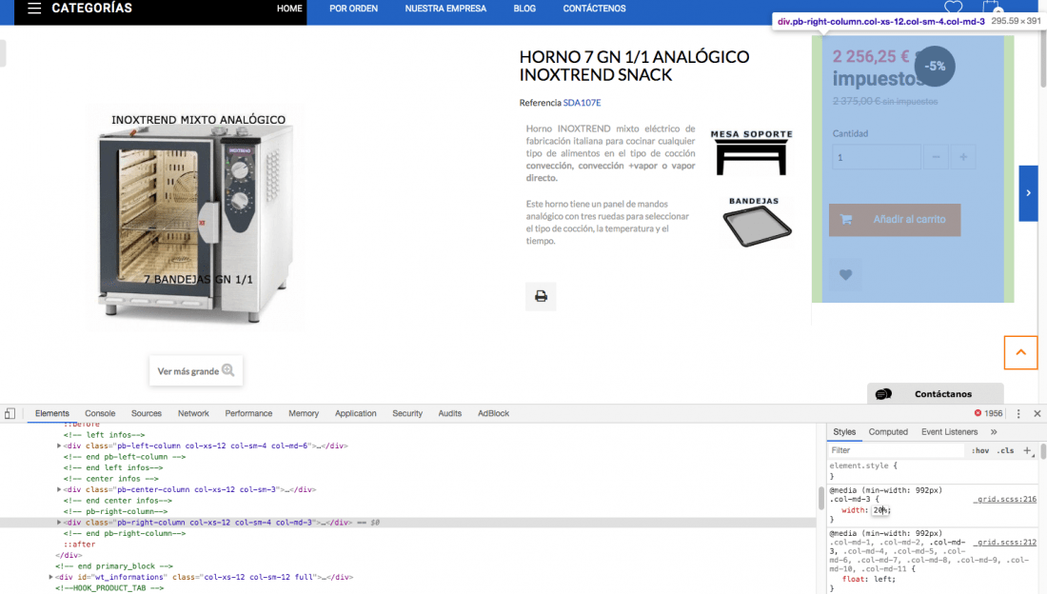Switch to the Security DevTools tab
Image resolution: width=1047 pixels, height=594 pixels.
pos(407,413)
